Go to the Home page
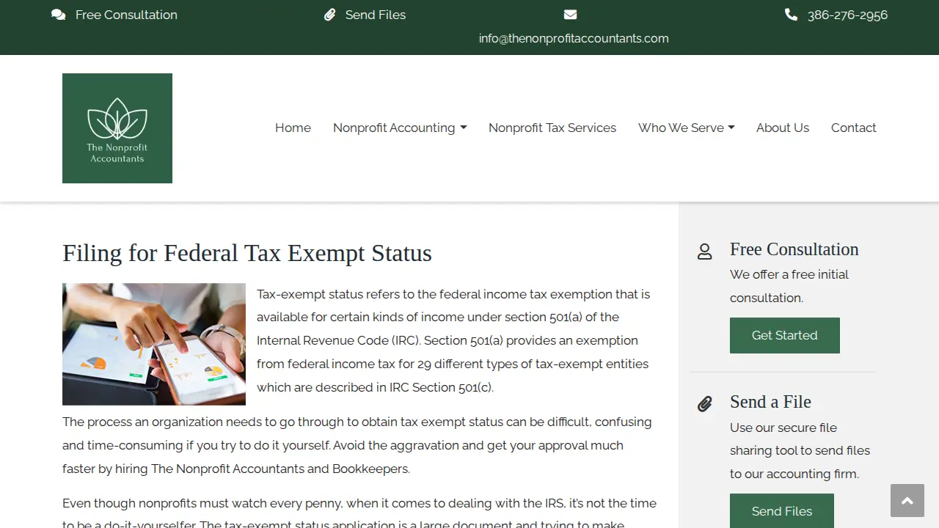This screenshot has width=939, height=528. [293, 128]
